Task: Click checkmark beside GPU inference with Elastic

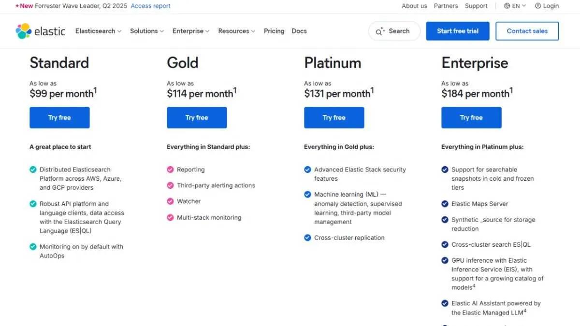Action: pyautogui.click(x=445, y=260)
